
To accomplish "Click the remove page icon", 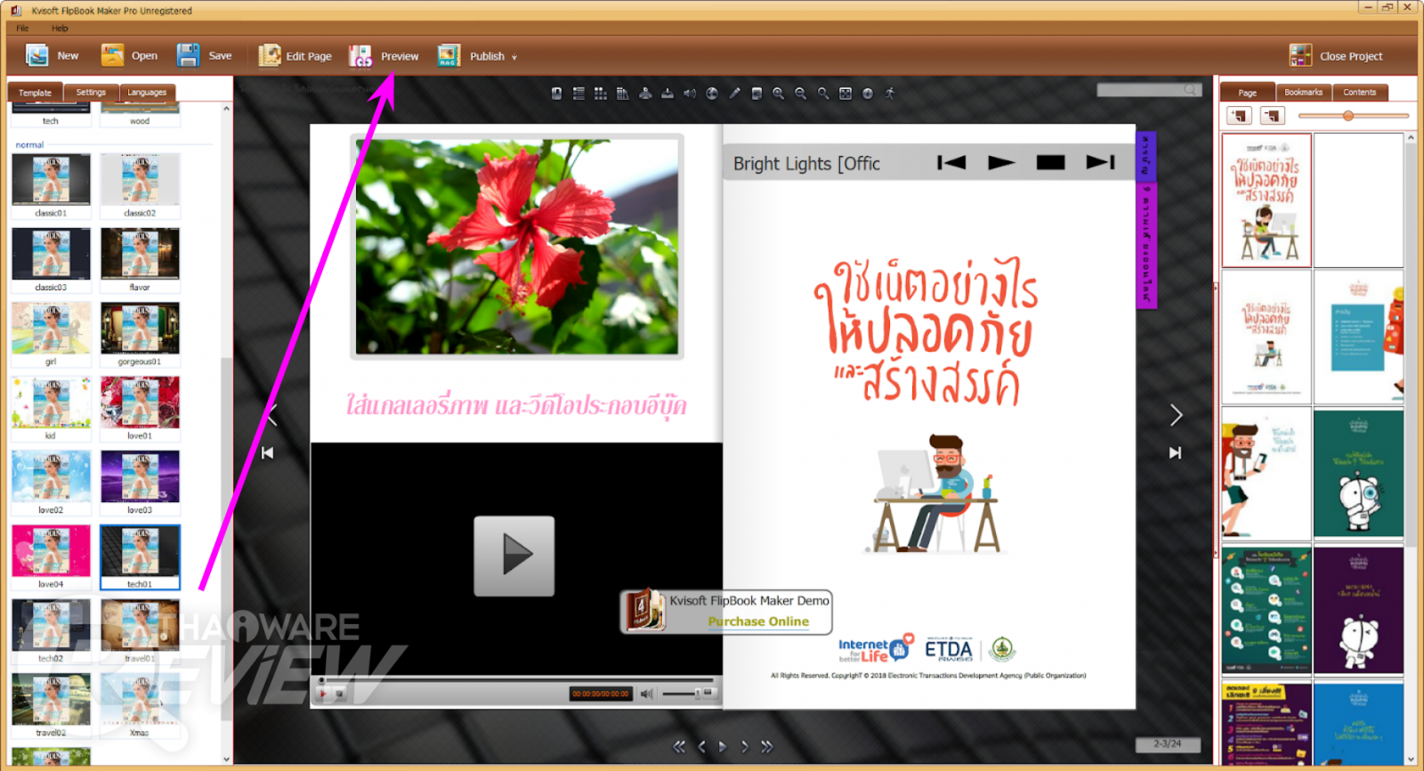I will 1272,116.
